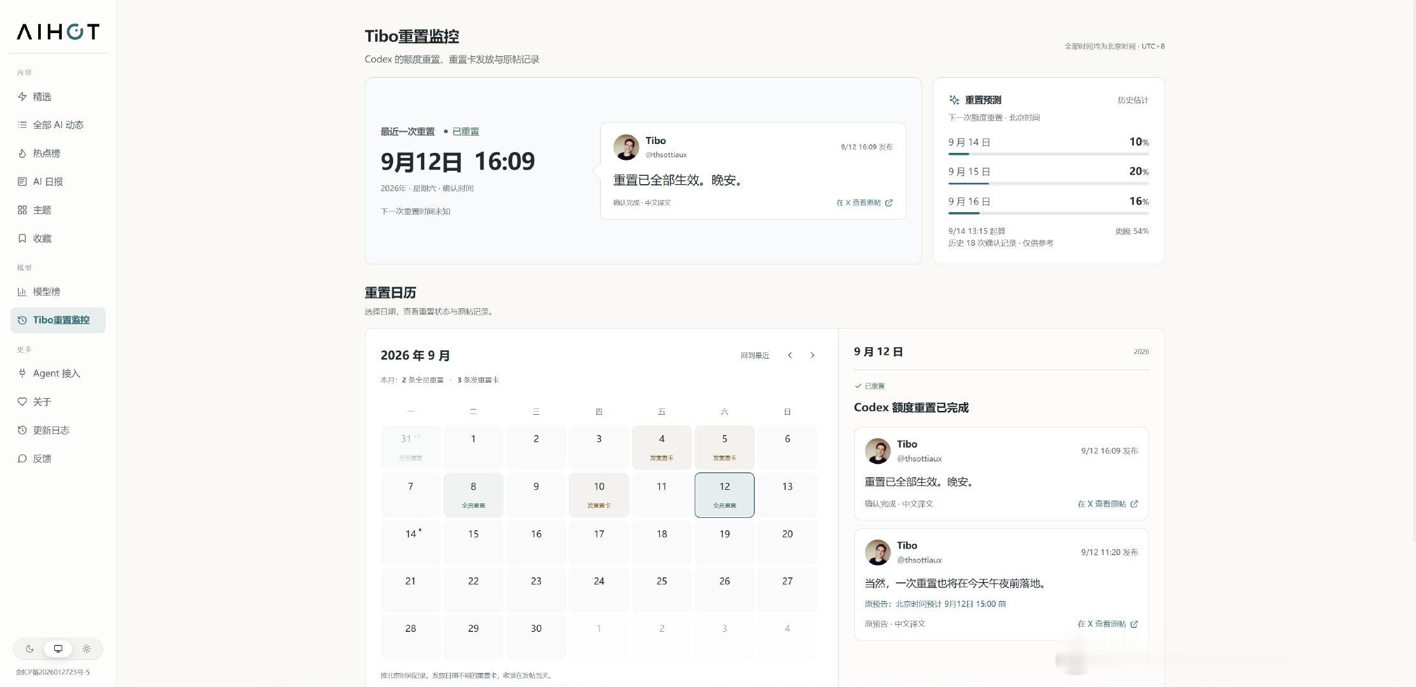Select calendar day 4 with 发重置卡

point(662,447)
